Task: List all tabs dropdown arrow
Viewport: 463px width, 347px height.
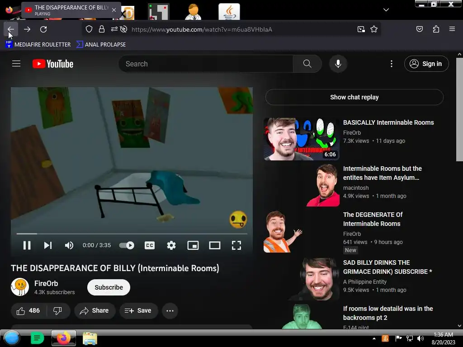Action: pos(386,10)
